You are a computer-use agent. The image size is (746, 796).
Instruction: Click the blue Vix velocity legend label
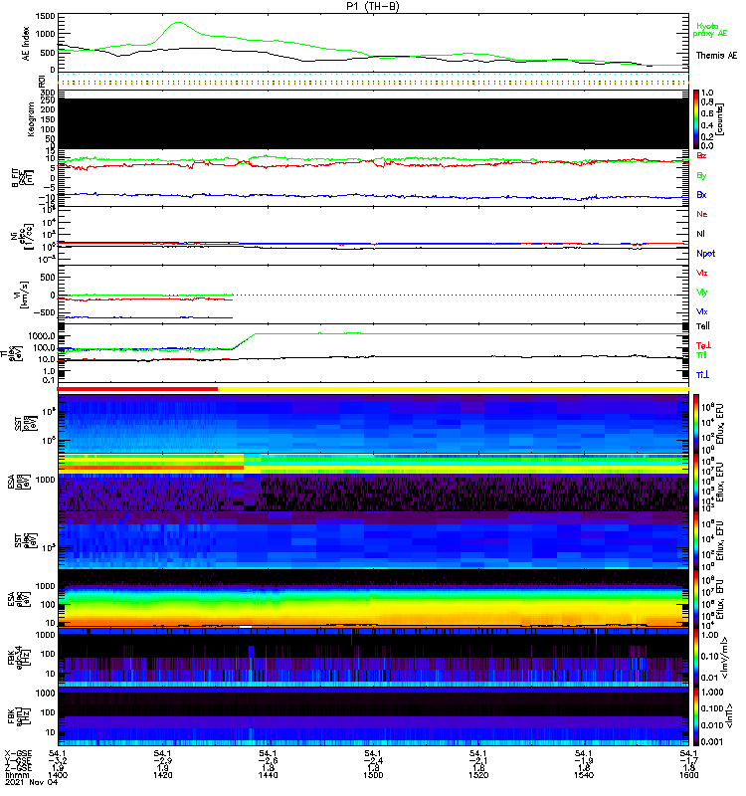[x=702, y=311]
